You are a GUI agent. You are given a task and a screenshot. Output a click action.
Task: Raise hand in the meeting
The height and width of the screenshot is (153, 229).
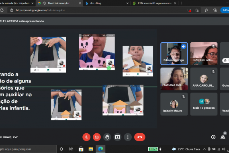107,137
